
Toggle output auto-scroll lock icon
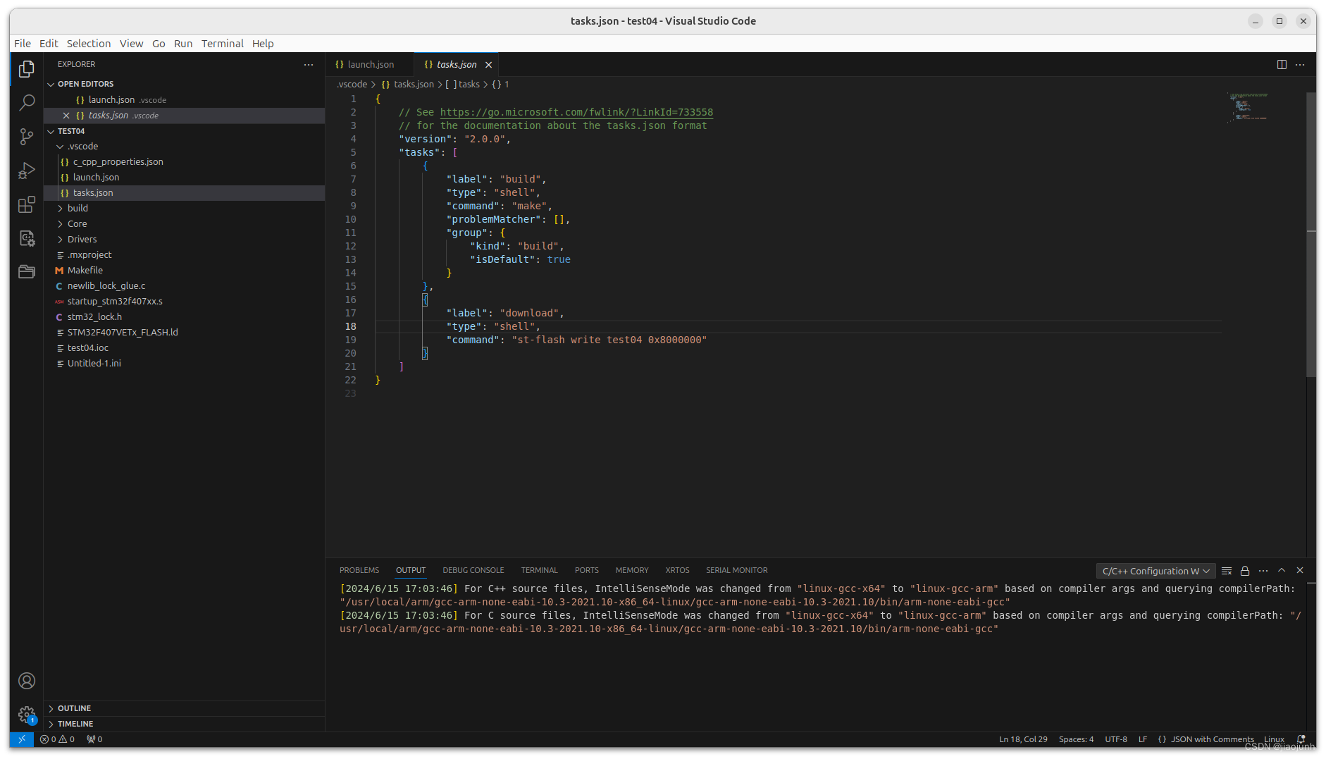click(x=1245, y=571)
